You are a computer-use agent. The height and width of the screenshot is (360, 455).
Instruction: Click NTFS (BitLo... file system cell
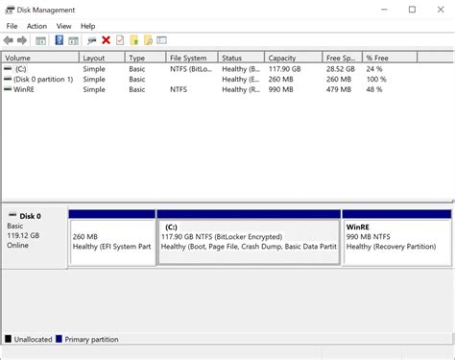pos(191,69)
